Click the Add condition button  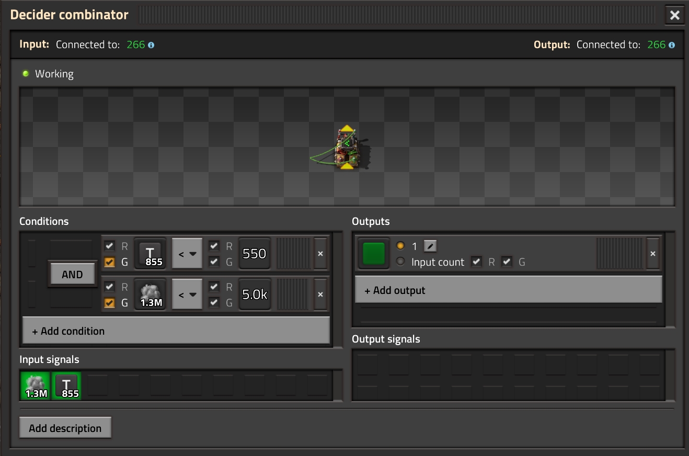tap(176, 331)
